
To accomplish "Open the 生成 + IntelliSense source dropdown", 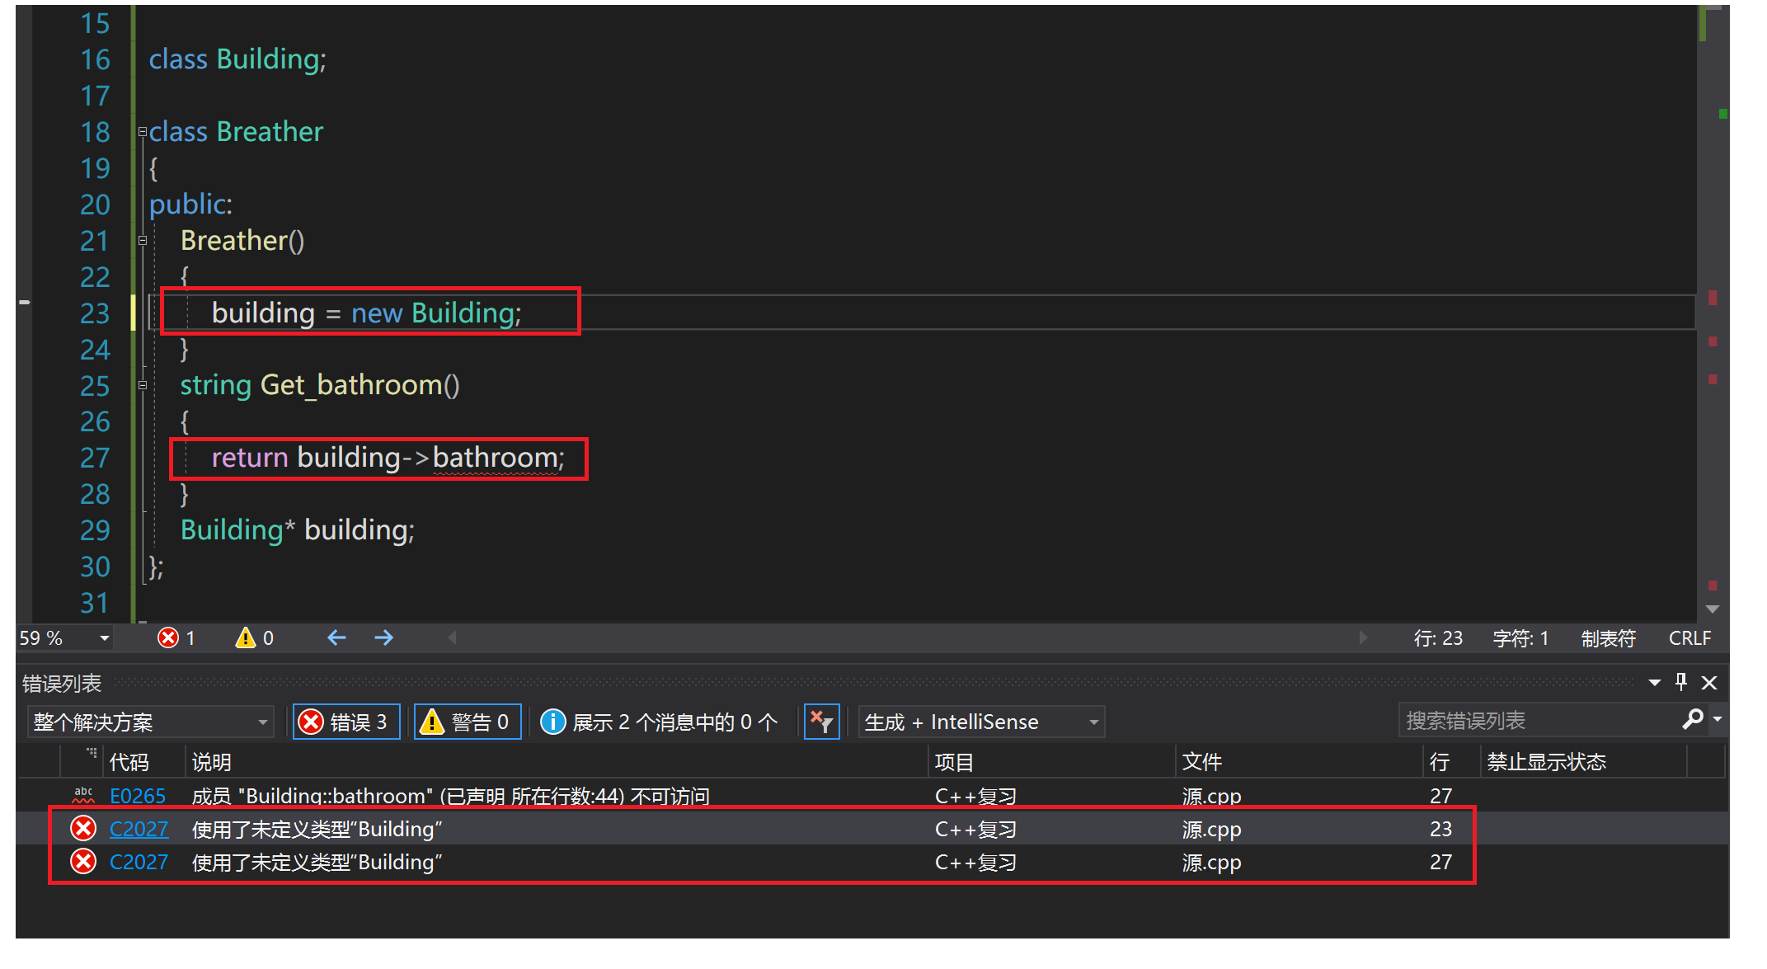I will click(981, 722).
